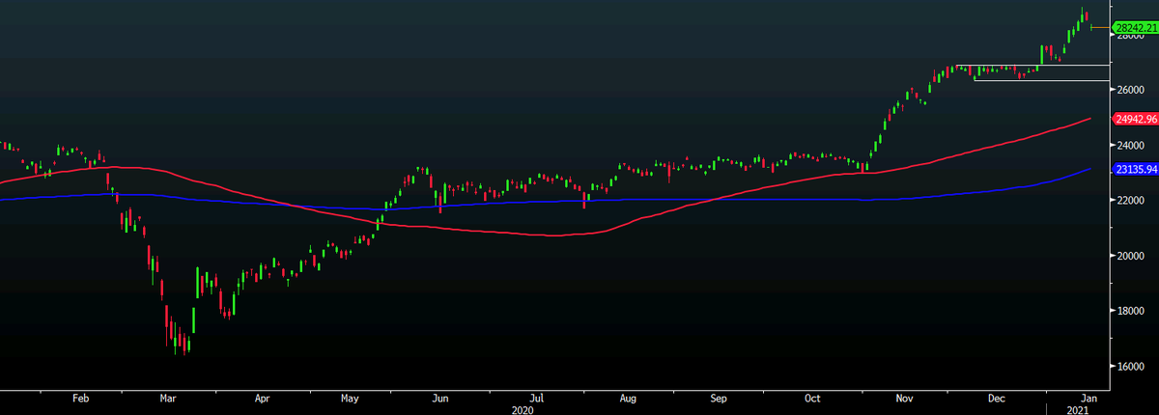
Task: Click the blue 23135.94 moving average label
Action: point(1136,169)
